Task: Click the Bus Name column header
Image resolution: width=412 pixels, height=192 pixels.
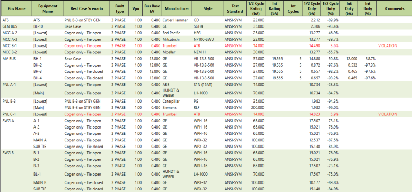Action: (x=16, y=8)
